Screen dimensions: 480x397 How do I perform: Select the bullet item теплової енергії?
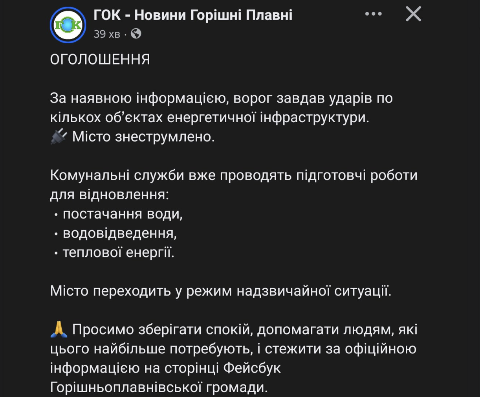coord(118,252)
